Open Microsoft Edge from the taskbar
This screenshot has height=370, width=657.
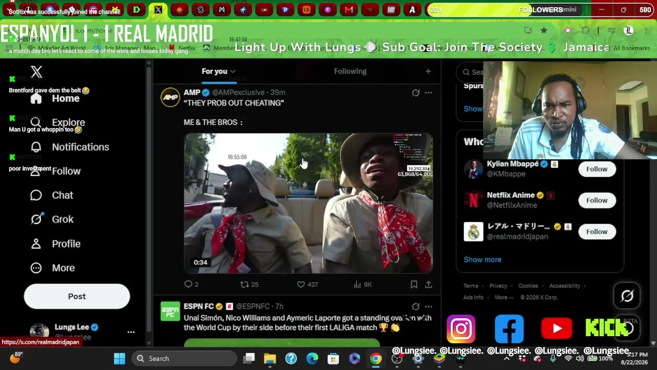pyautogui.click(x=312, y=359)
